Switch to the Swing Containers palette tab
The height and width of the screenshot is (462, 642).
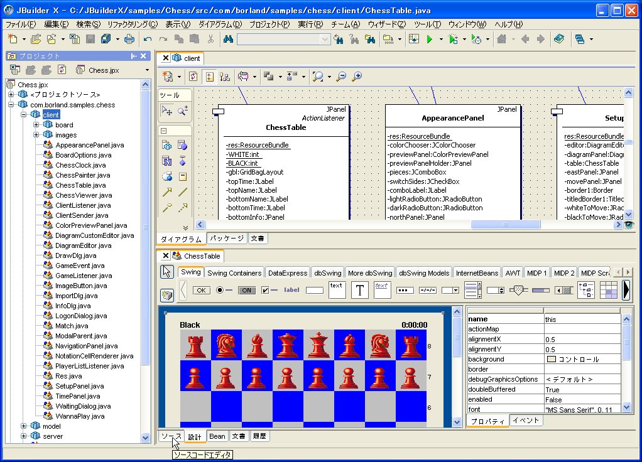(234, 273)
